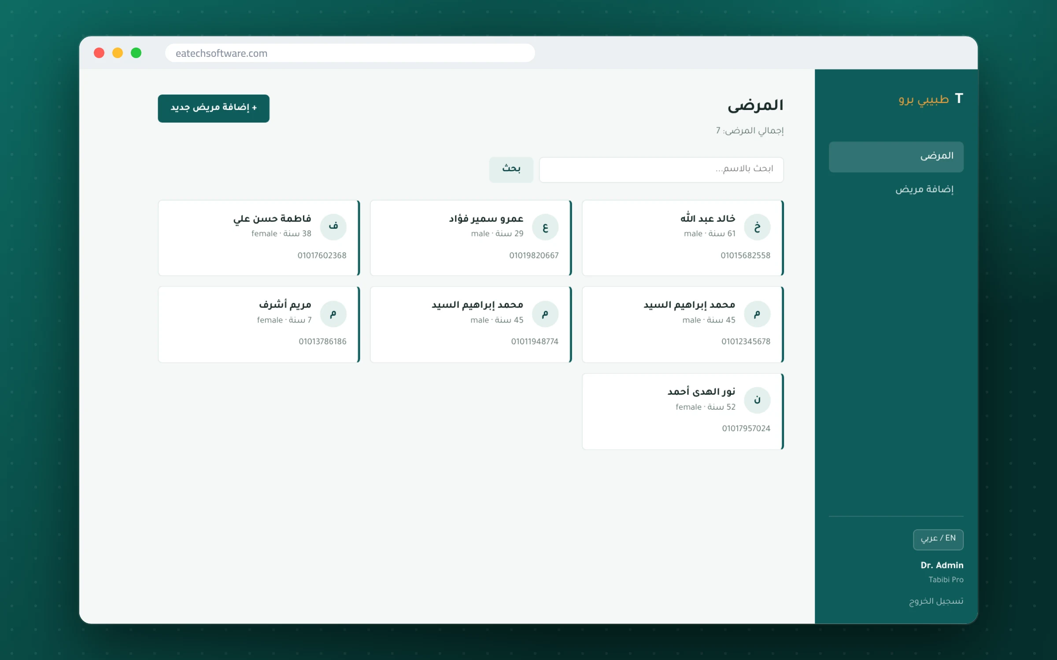This screenshot has height=660, width=1057.
Task: Click the Tabibi Pro label under Dr. Admin
Action: pyautogui.click(x=946, y=580)
